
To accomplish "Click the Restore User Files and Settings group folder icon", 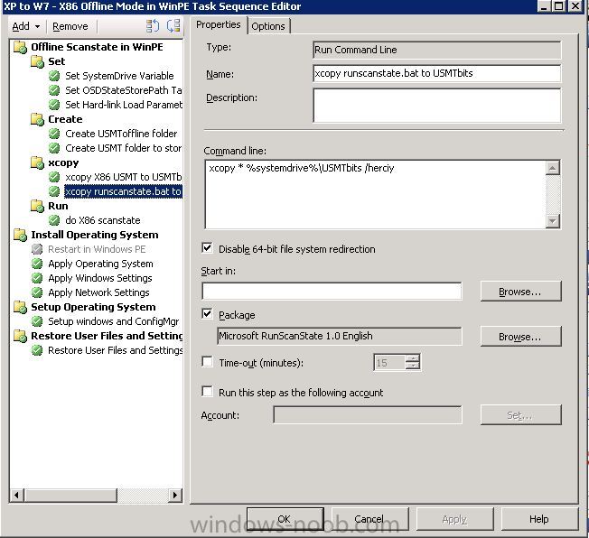I will point(20,336).
